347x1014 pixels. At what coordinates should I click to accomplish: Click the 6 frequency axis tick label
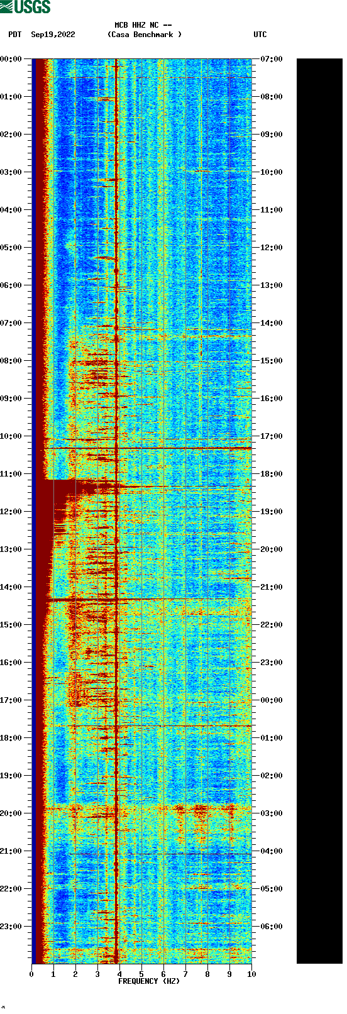tap(163, 974)
